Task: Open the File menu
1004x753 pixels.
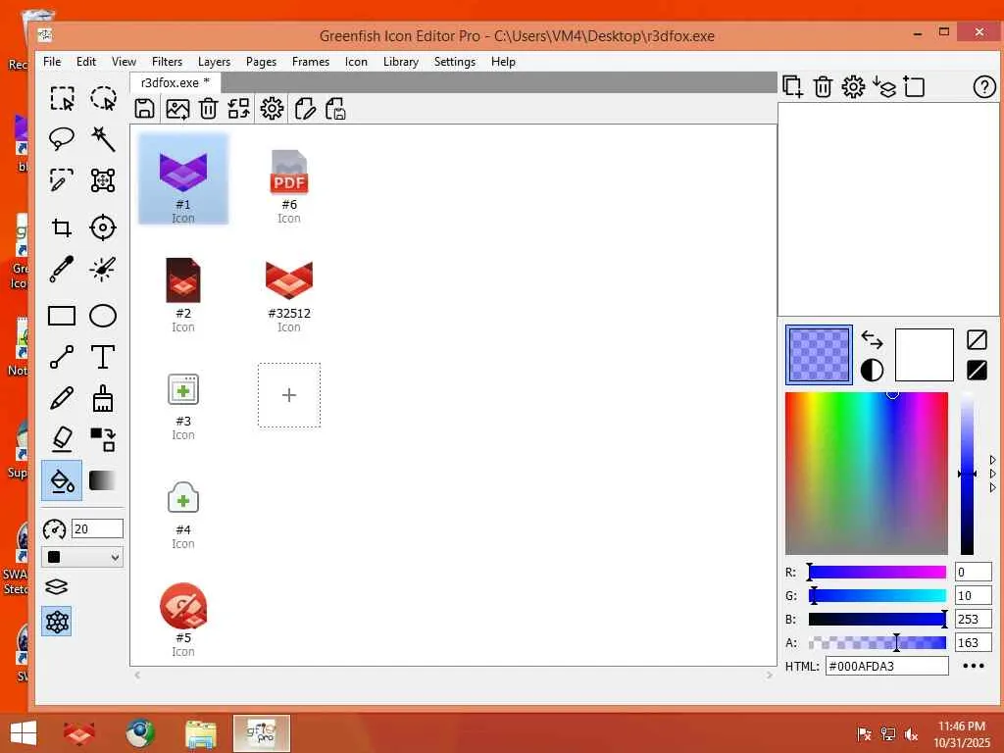Action: (52, 62)
